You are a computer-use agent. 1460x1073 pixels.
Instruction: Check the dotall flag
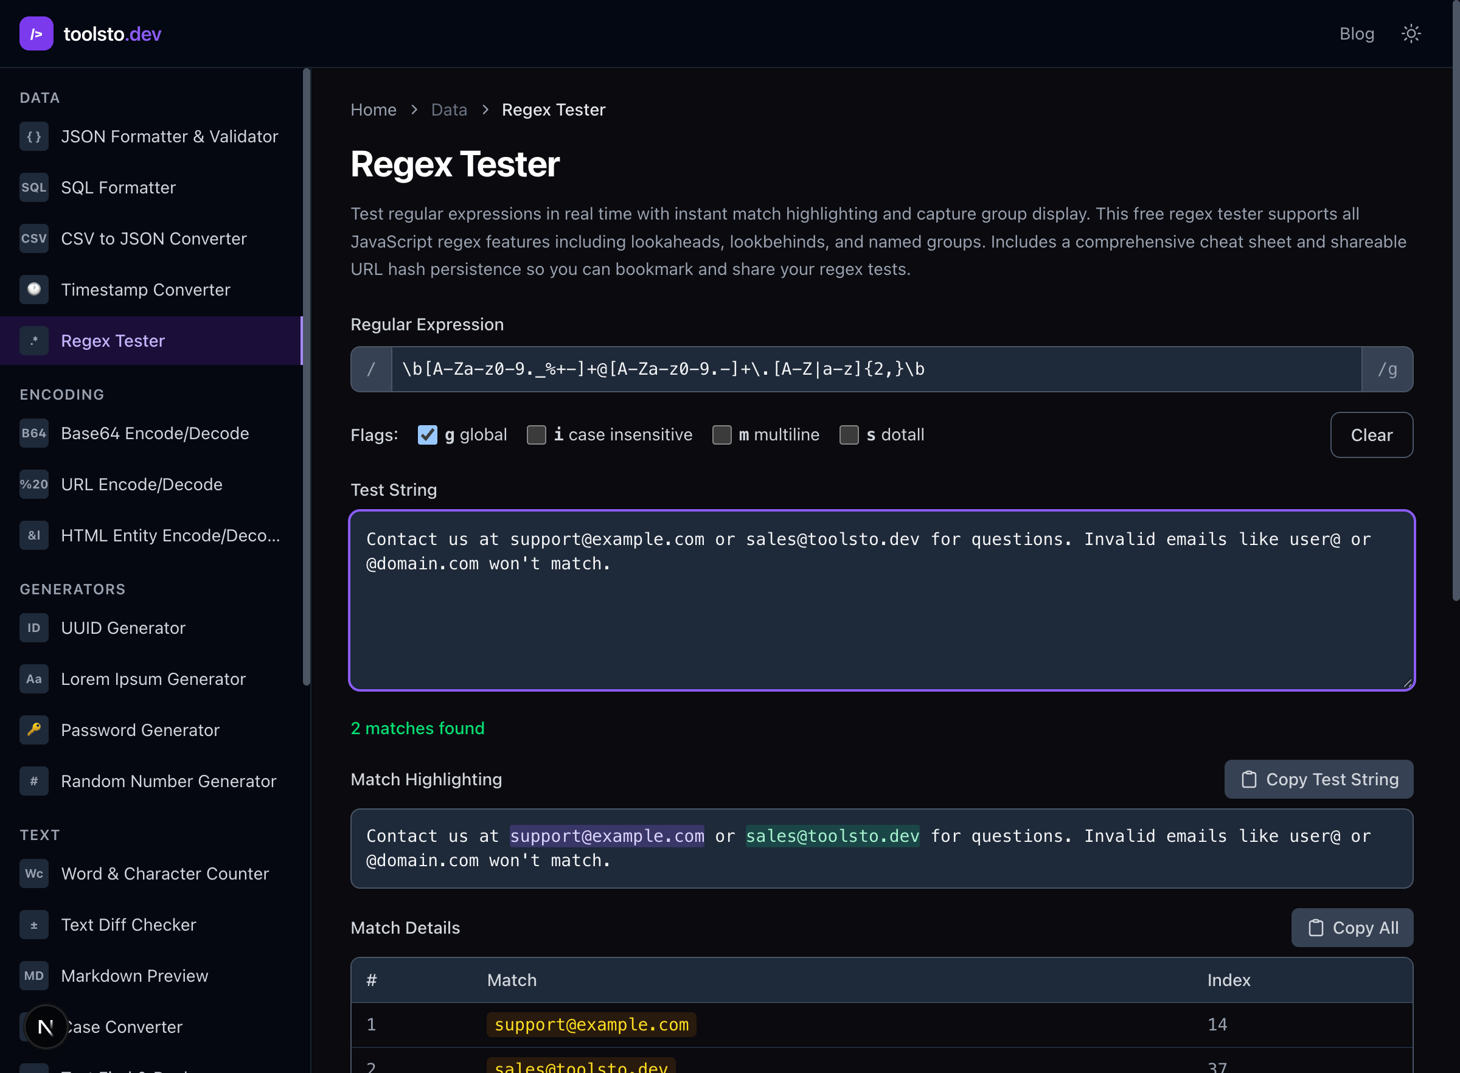(x=849, y=434)
